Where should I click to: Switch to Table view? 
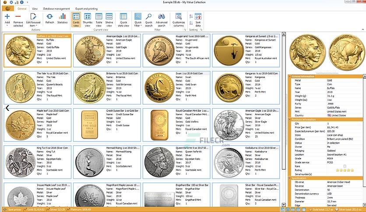coord(99,20)
